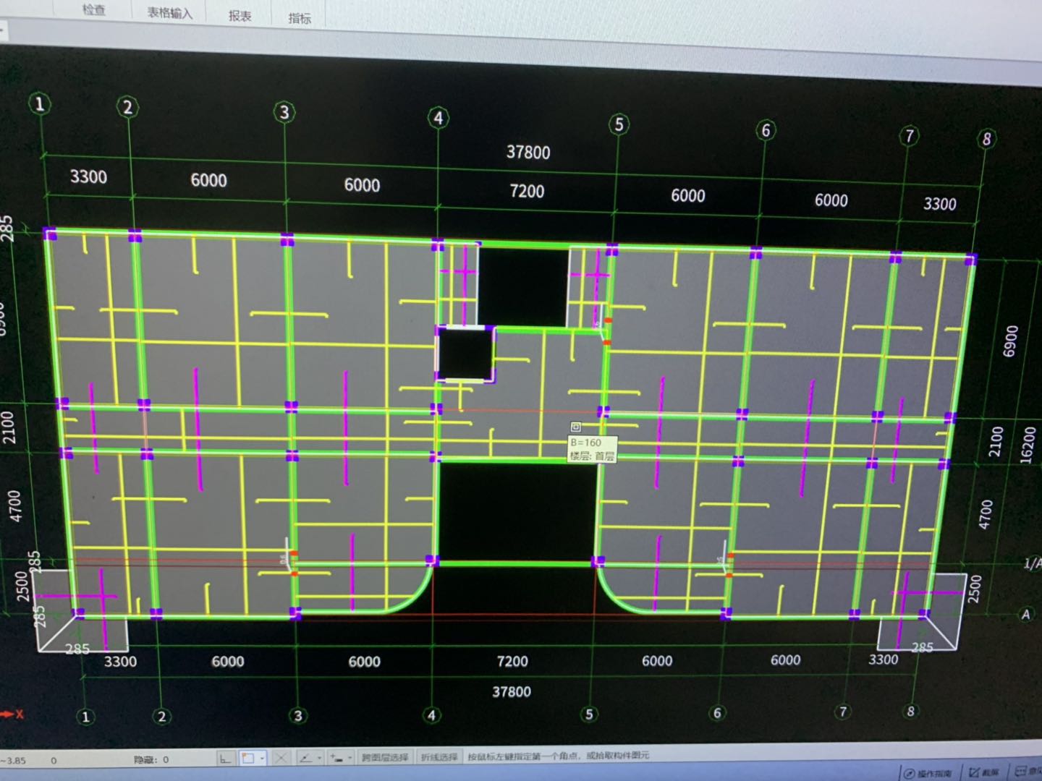Click the 6900 vertical dimension on right
The width and height of the screenshot is (1042, 781).
pos(1010,341)
